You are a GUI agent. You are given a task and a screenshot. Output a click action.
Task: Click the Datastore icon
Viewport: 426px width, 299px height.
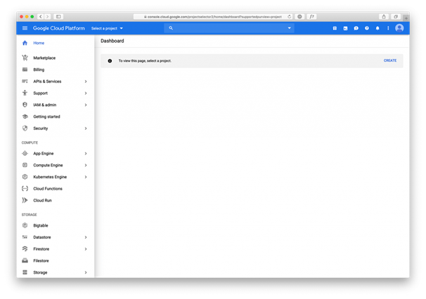(x=25, y=237)
